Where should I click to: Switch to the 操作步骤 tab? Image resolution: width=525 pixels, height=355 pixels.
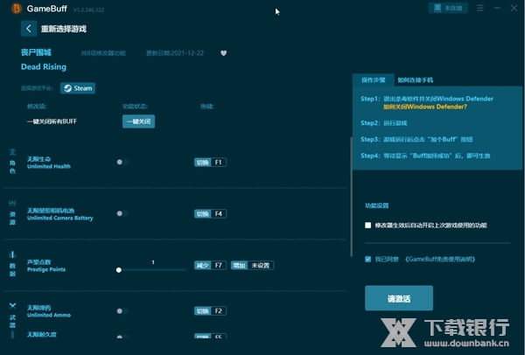click(x=374, y=80)
